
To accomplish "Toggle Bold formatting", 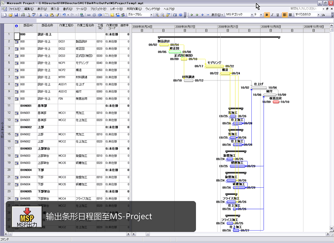I will coord(267,15).
